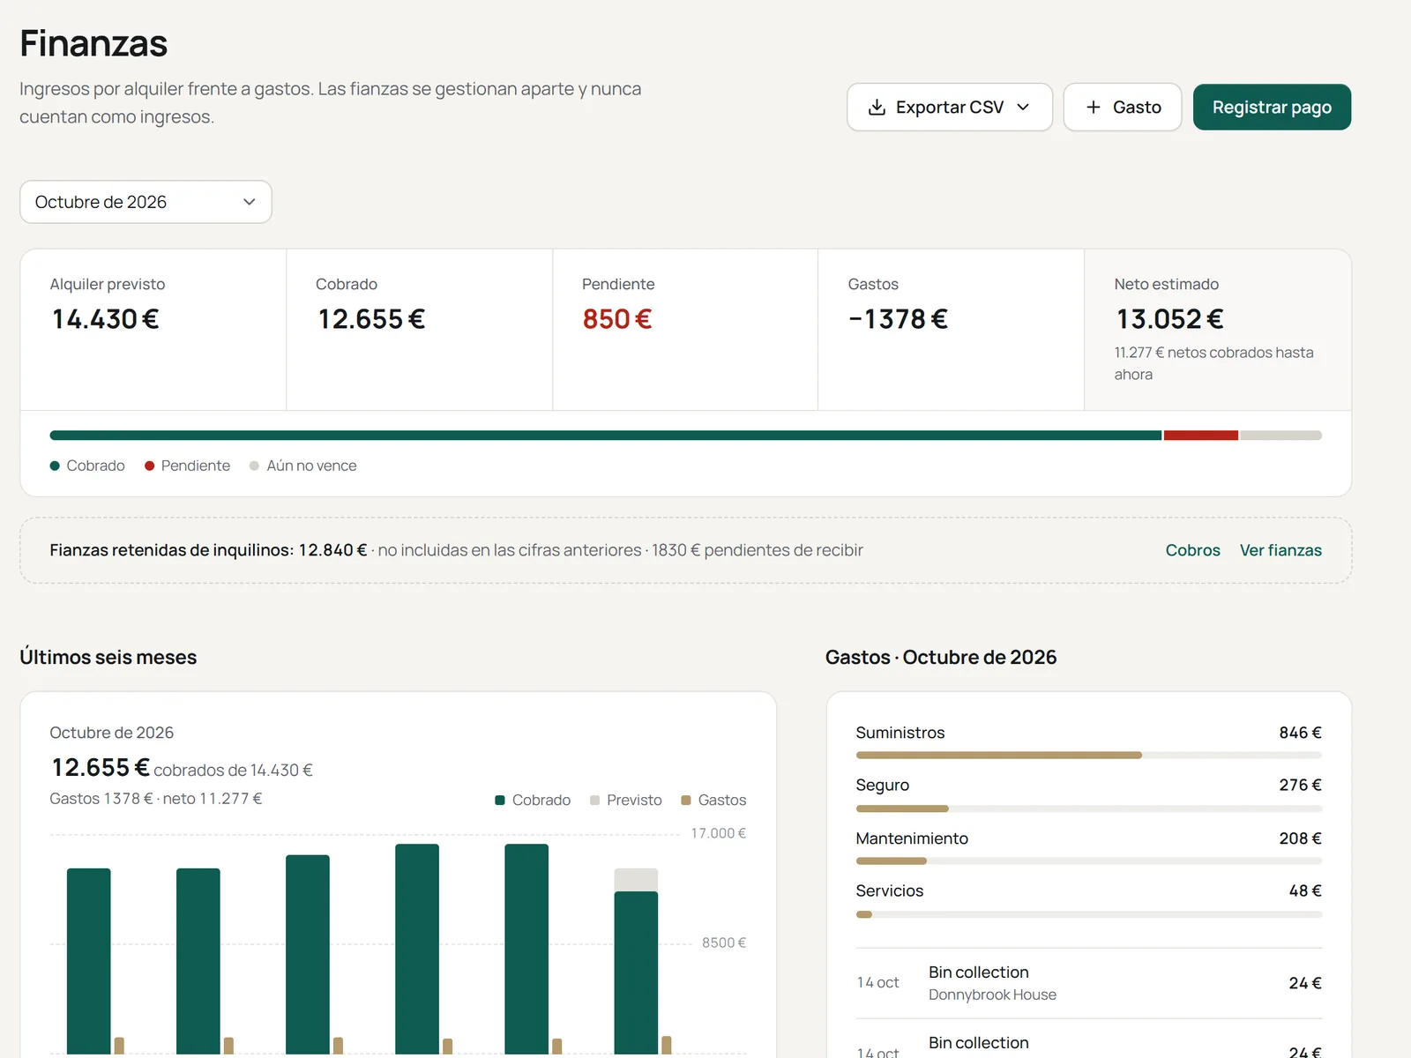Click the Alquiler previsto 14.430 € card
Image resolution: width=1411 pixels, height=1058 pixels.
point(153,330)
